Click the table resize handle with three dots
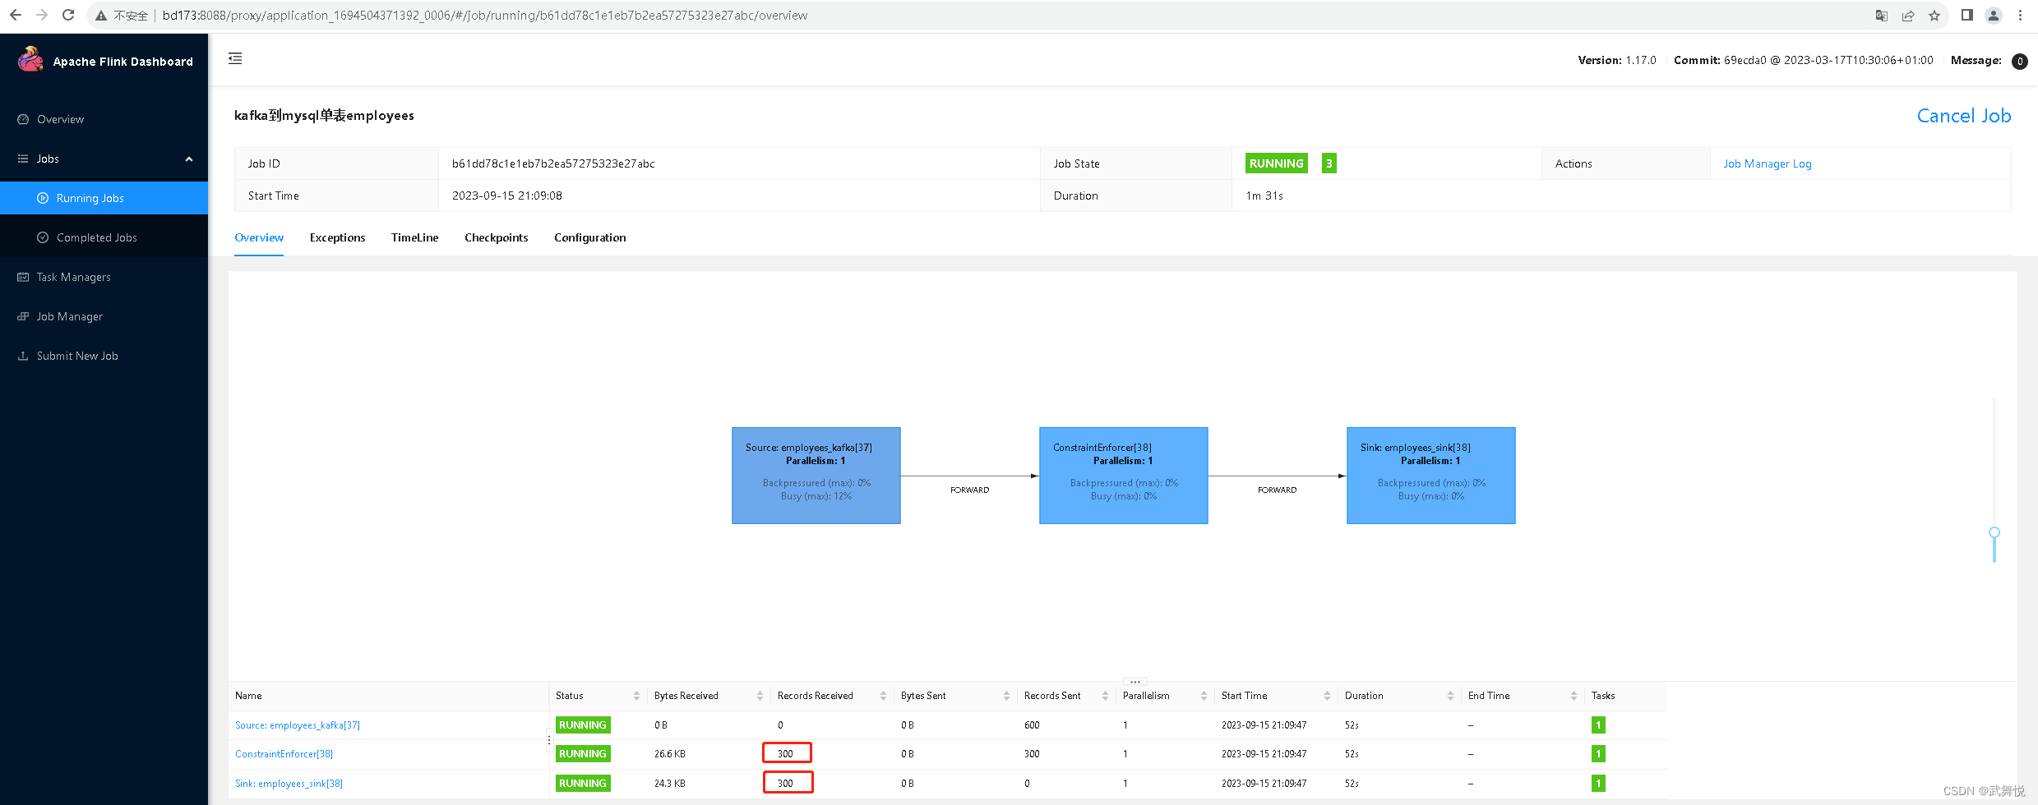Viewport: 2038px width, 805px height. (1135, 682)
